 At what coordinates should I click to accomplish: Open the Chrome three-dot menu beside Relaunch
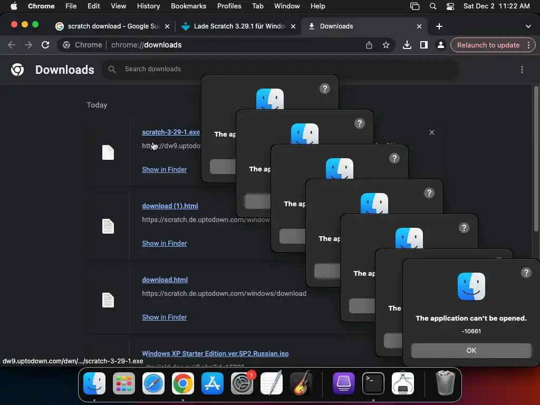coord(528,45)
